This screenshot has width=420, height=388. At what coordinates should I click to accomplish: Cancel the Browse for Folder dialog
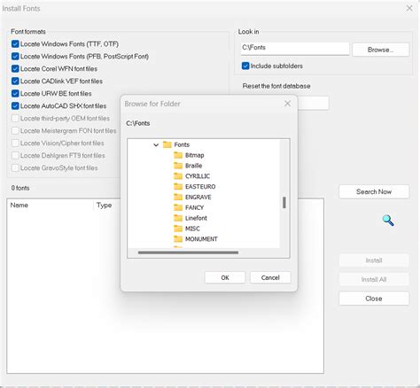click(270, 277)
